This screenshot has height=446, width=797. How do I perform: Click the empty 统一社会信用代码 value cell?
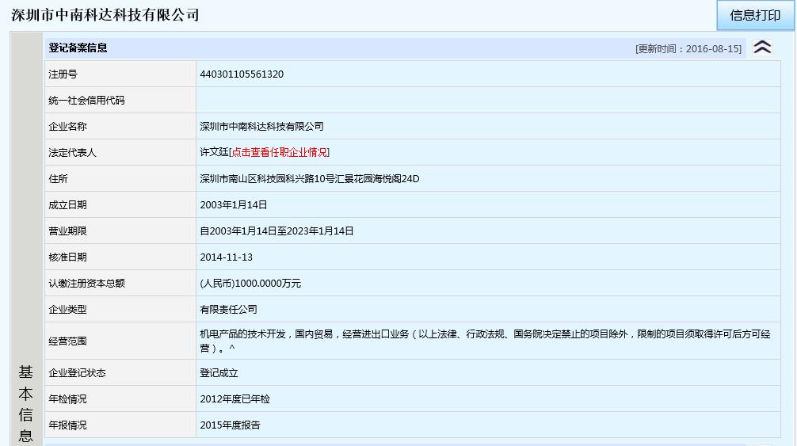click(x=487, y=101)
